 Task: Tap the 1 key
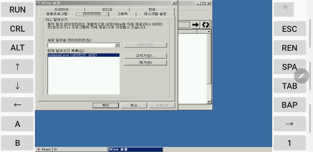(290, 143)
